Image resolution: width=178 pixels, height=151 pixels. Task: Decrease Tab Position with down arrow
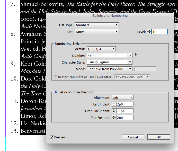(114, 119)
